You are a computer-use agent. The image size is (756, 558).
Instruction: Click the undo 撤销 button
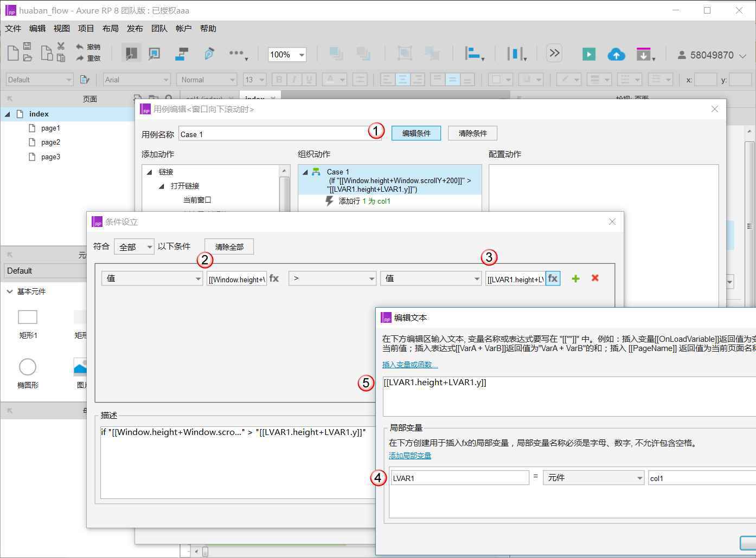pyautogui.click(x=88, y=47)
